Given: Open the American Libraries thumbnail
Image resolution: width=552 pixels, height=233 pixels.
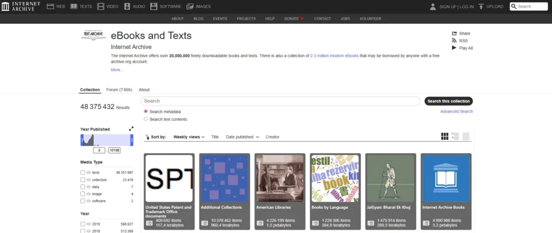Looking at the screenshot, I should click(280, 179).
